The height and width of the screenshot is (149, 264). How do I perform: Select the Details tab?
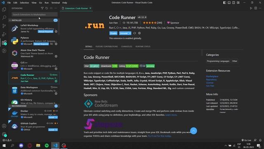click(89, 46)
